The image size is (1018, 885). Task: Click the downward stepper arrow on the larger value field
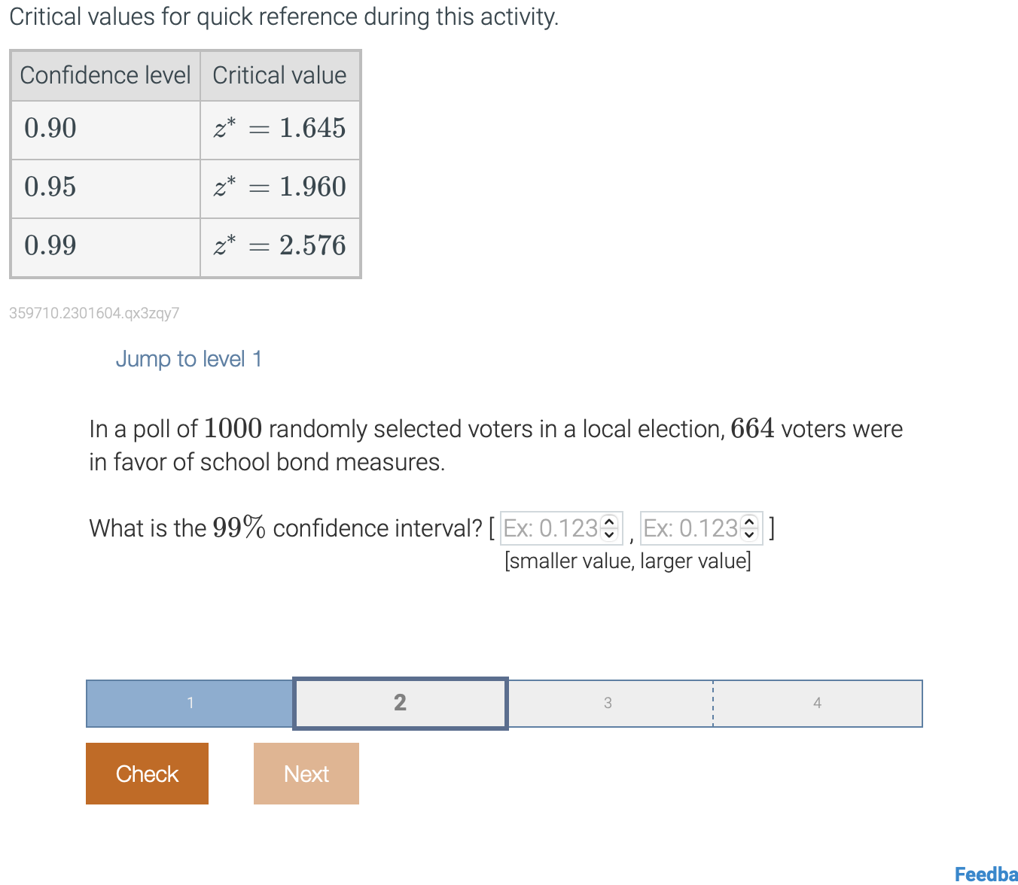pos(749,534)
